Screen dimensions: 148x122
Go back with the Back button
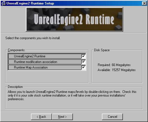41,117
